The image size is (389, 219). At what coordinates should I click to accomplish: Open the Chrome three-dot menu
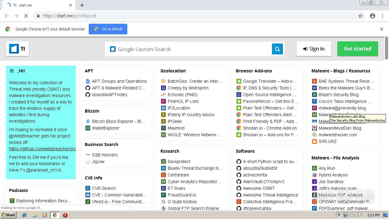click(382, 16)
